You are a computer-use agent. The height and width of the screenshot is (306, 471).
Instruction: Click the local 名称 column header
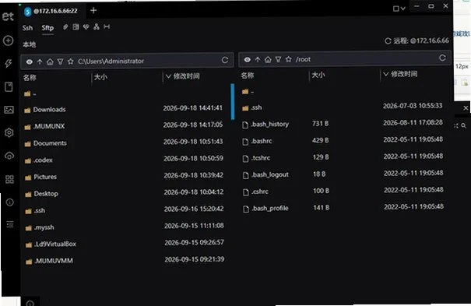pyautogui.click(x=30, y=78)
